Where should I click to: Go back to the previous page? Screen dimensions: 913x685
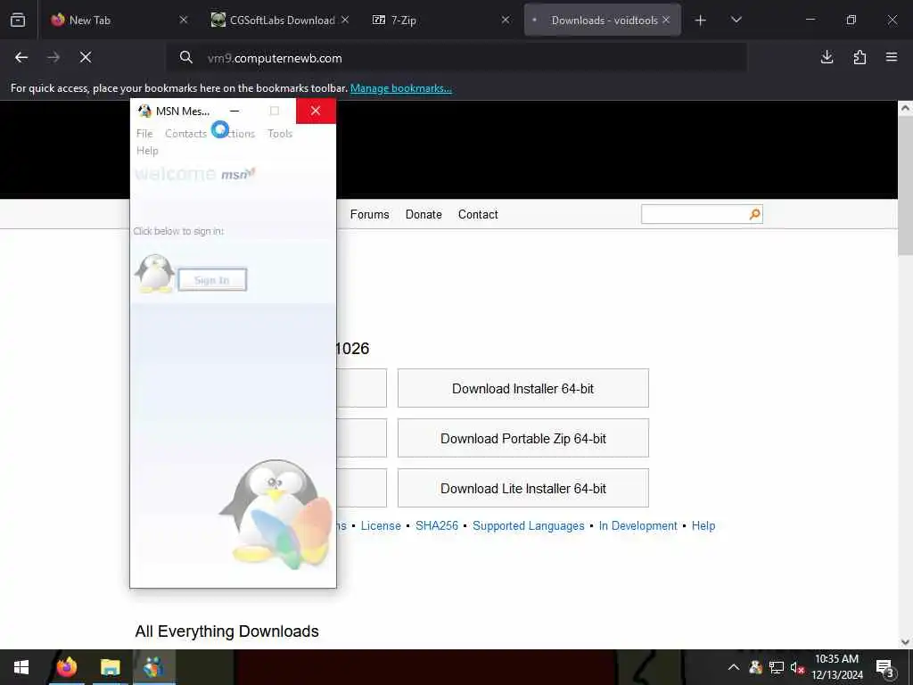pyautogui.click(x=21, y=57)
